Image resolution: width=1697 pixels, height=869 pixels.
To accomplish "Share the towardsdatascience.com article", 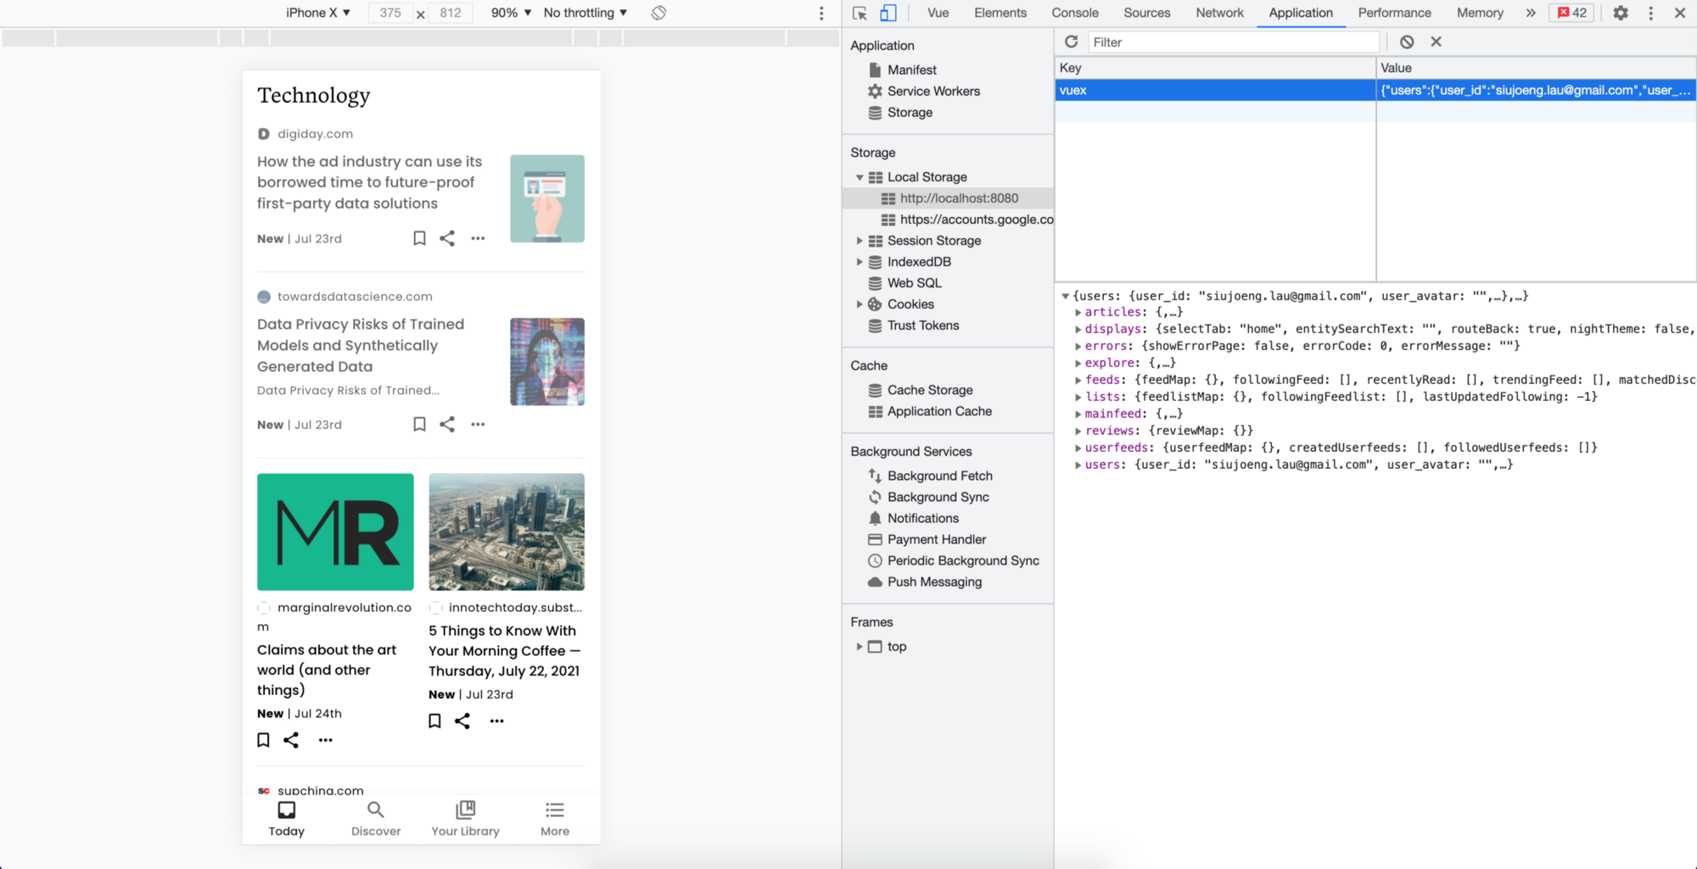I will [x=447, y=424].
